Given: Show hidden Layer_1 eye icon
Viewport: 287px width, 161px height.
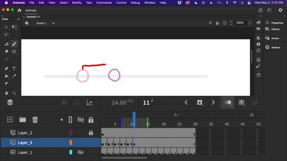Looking at the screenshot, I should (81, 152).
